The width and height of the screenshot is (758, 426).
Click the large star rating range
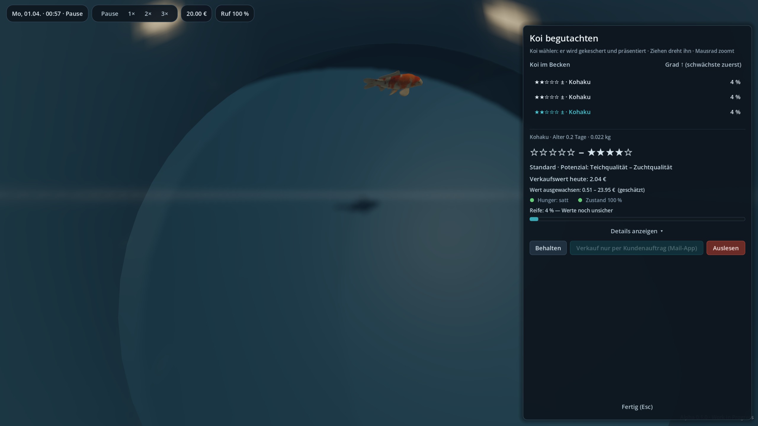tap(581, 152)
